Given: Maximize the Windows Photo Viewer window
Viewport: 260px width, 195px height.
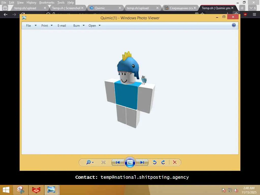Looking at the screenshot, I should pos(224,17).
